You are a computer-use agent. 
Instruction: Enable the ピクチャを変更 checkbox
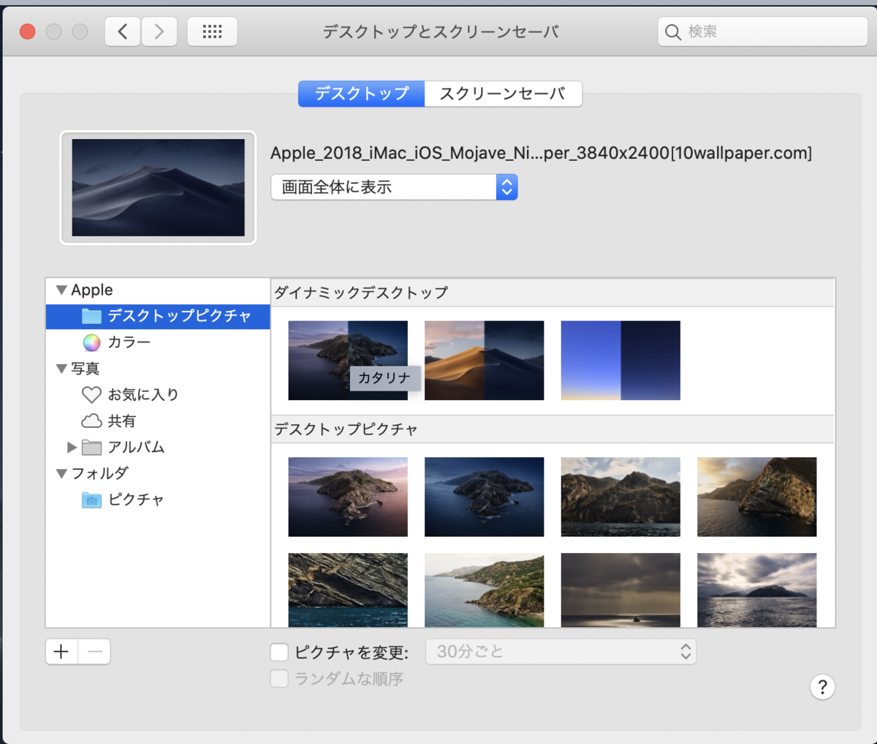[279, 651]
